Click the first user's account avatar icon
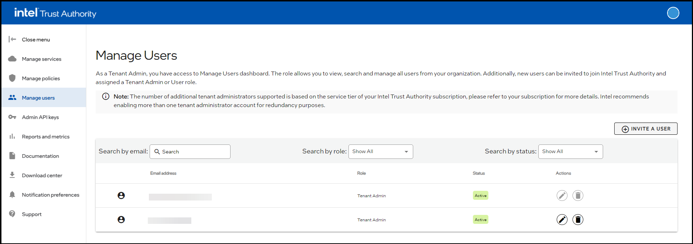Image resolution: width=693 pixels, height=244 pixels. coord(121,195)
